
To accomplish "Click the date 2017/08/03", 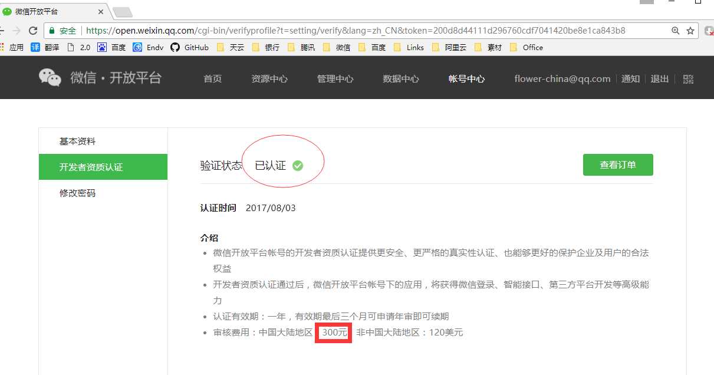I will tap(271, 208).
